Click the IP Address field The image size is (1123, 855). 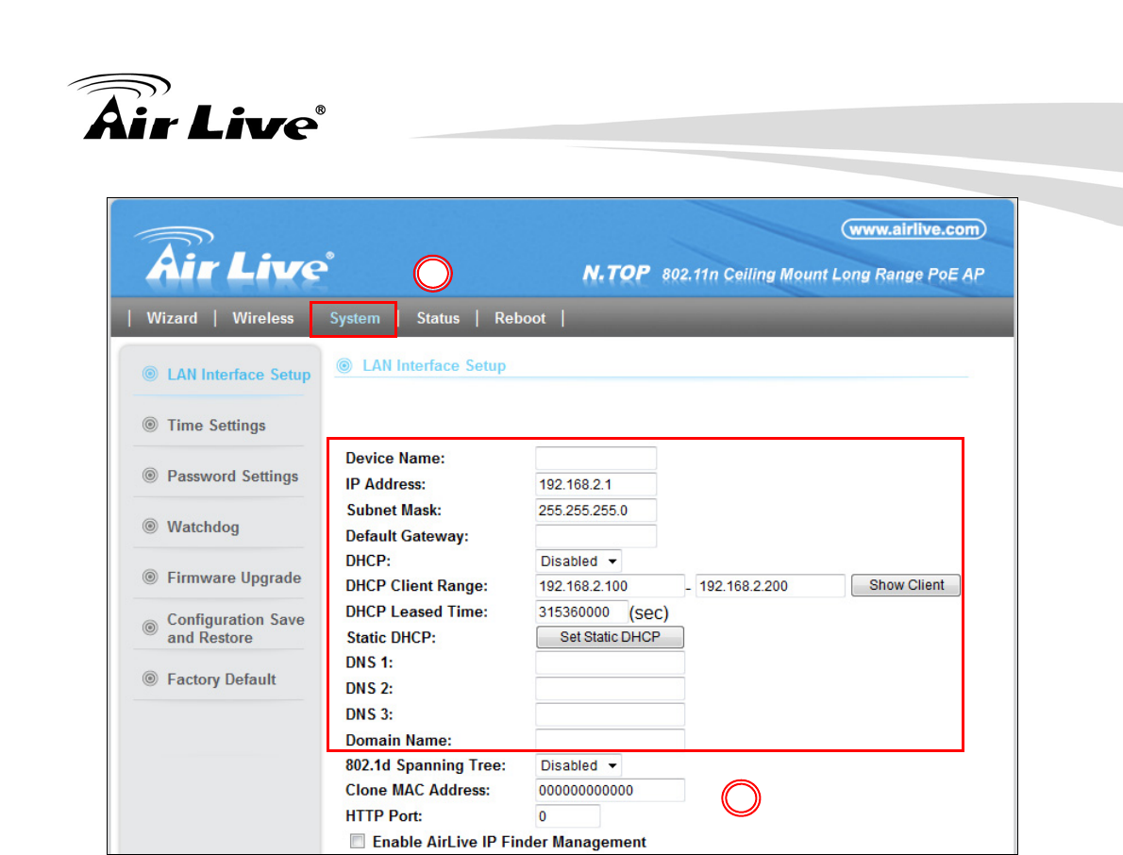pos(595,484)
